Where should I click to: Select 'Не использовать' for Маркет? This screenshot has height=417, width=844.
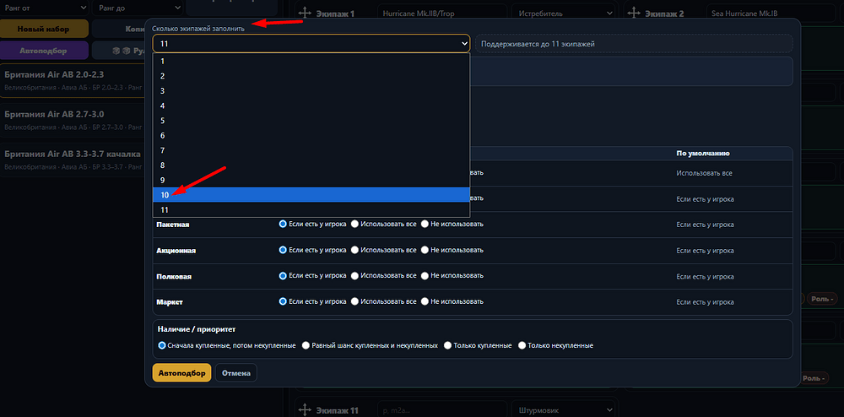(x=425, y=301)
